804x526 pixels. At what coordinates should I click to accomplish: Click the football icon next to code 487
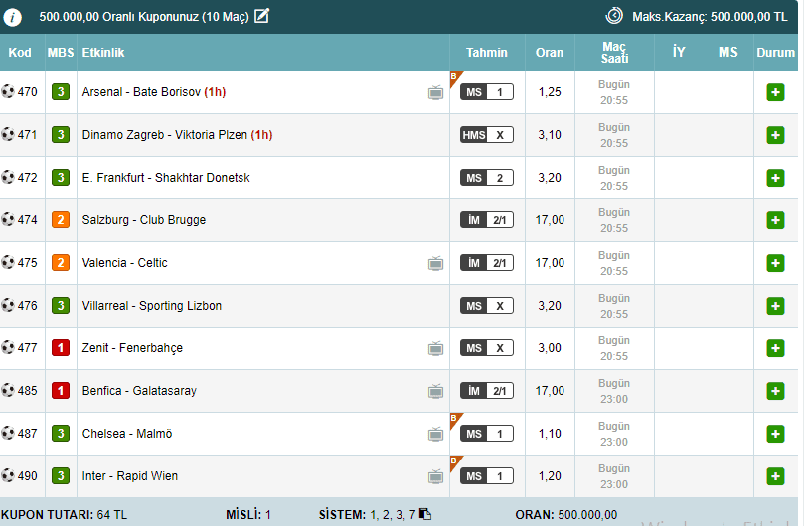pos(8,433)
